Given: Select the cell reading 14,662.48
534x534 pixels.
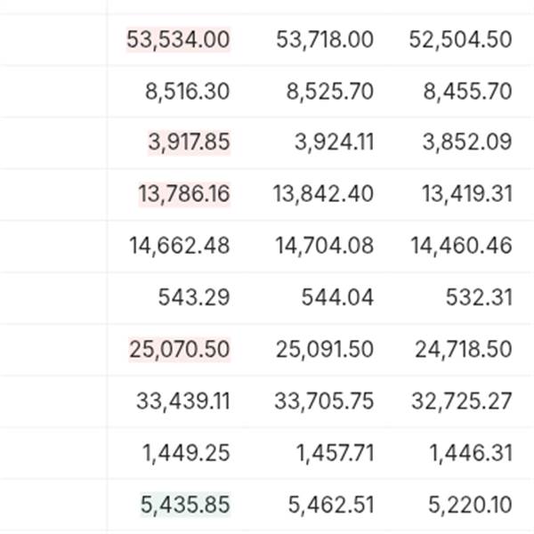Looking at the screenshot, I should [182, 246].
